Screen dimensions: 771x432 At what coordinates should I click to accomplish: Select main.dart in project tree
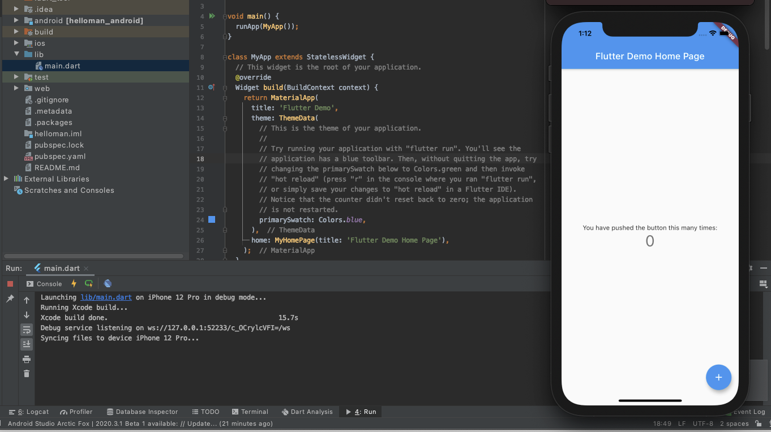[62, 66]
